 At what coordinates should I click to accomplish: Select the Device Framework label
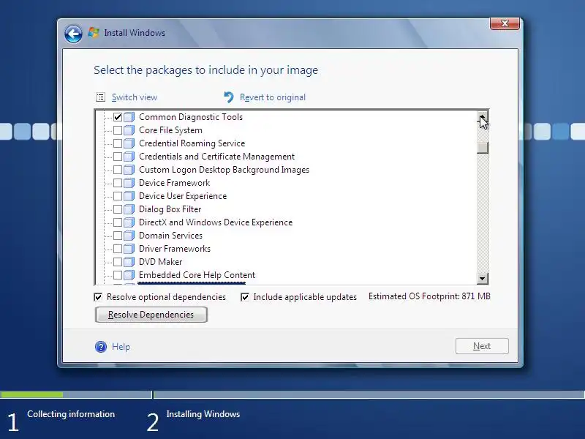click(174, 183)
